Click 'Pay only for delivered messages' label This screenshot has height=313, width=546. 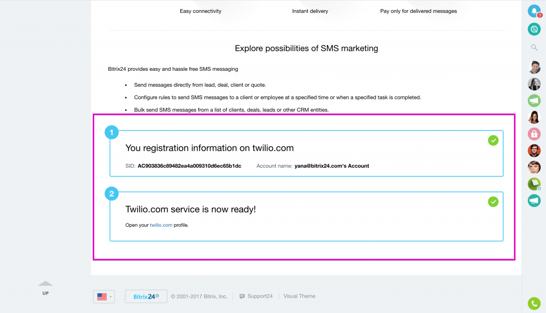[x=419, y=11]
